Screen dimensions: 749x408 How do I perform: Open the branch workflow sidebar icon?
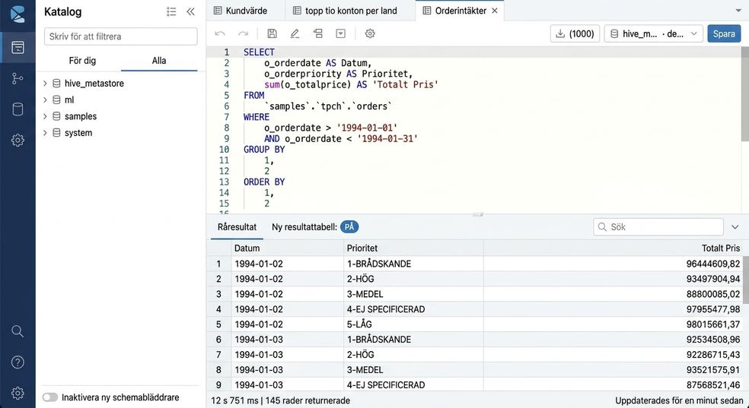tap(18, 78)
